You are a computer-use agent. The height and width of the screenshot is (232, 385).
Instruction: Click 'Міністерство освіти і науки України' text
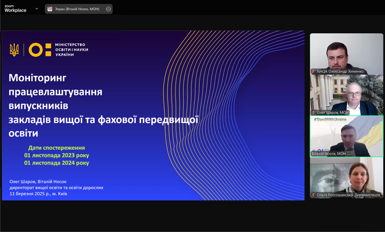(71, 50)
